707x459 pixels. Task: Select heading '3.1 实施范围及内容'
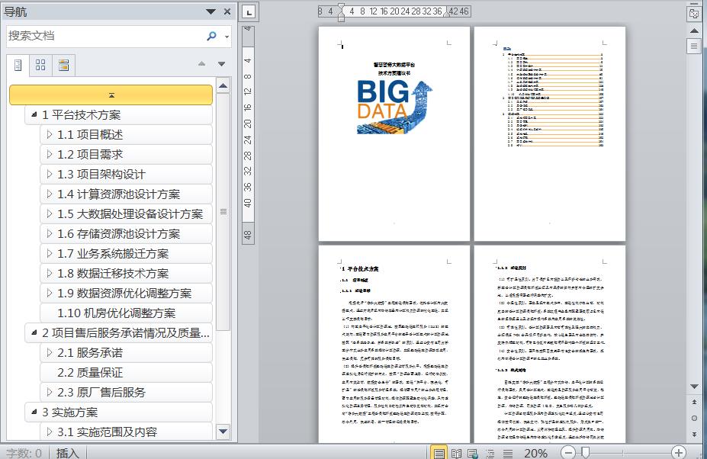click(x=127, y=432)
